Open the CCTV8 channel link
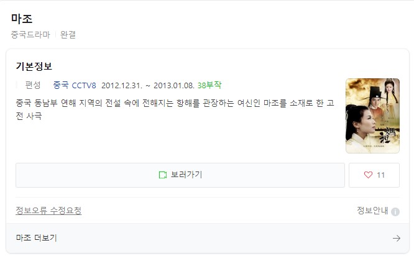The image size is (414, 256). tap(84, 86)
